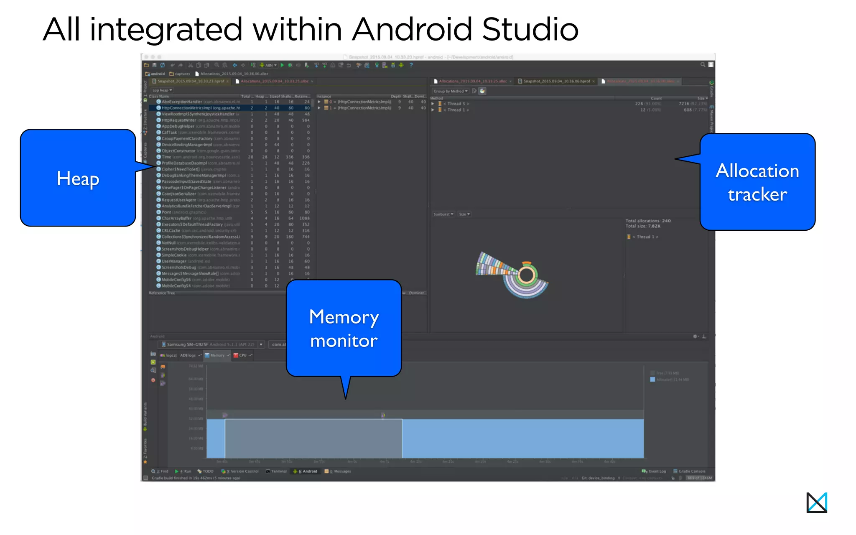The width and height of the screenshot is (856, 535).
Task: Open the Group by Method dropdown
Action: (451, 91)
